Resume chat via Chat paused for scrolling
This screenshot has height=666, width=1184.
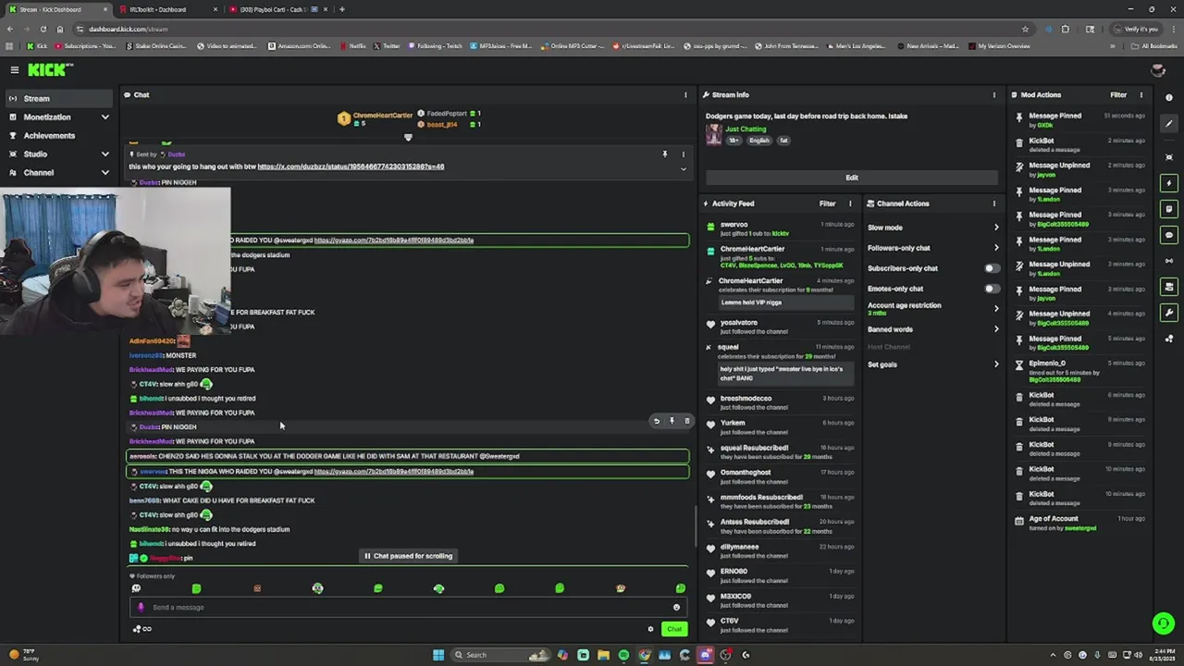pyautogui.click(x=408, y=556)
